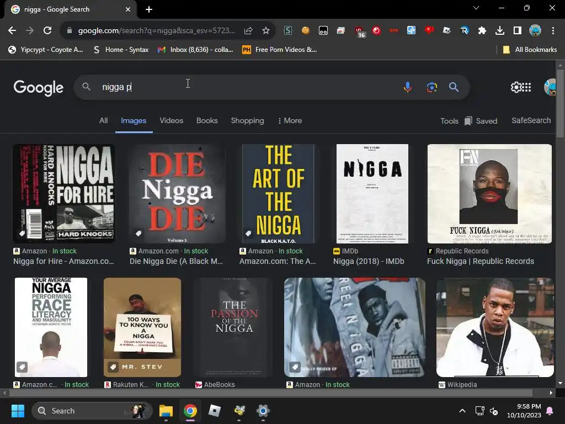Open Google quick settings gear
The height and width of the screenshot is (424, 565).
pos(516,87)
